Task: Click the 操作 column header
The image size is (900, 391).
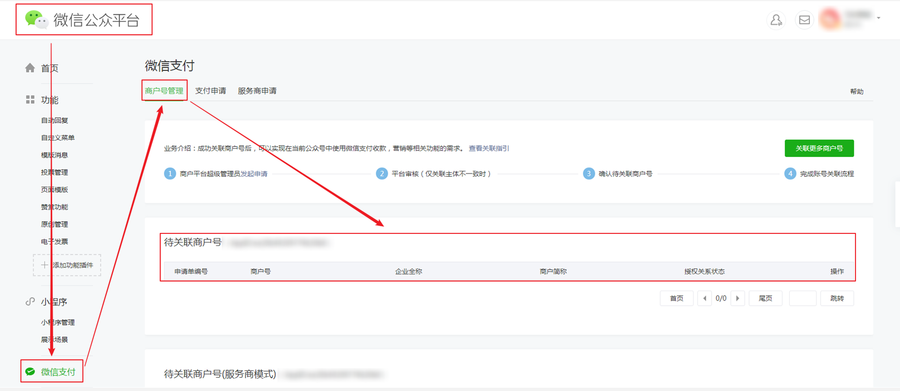Action: [x=837, y=271]
